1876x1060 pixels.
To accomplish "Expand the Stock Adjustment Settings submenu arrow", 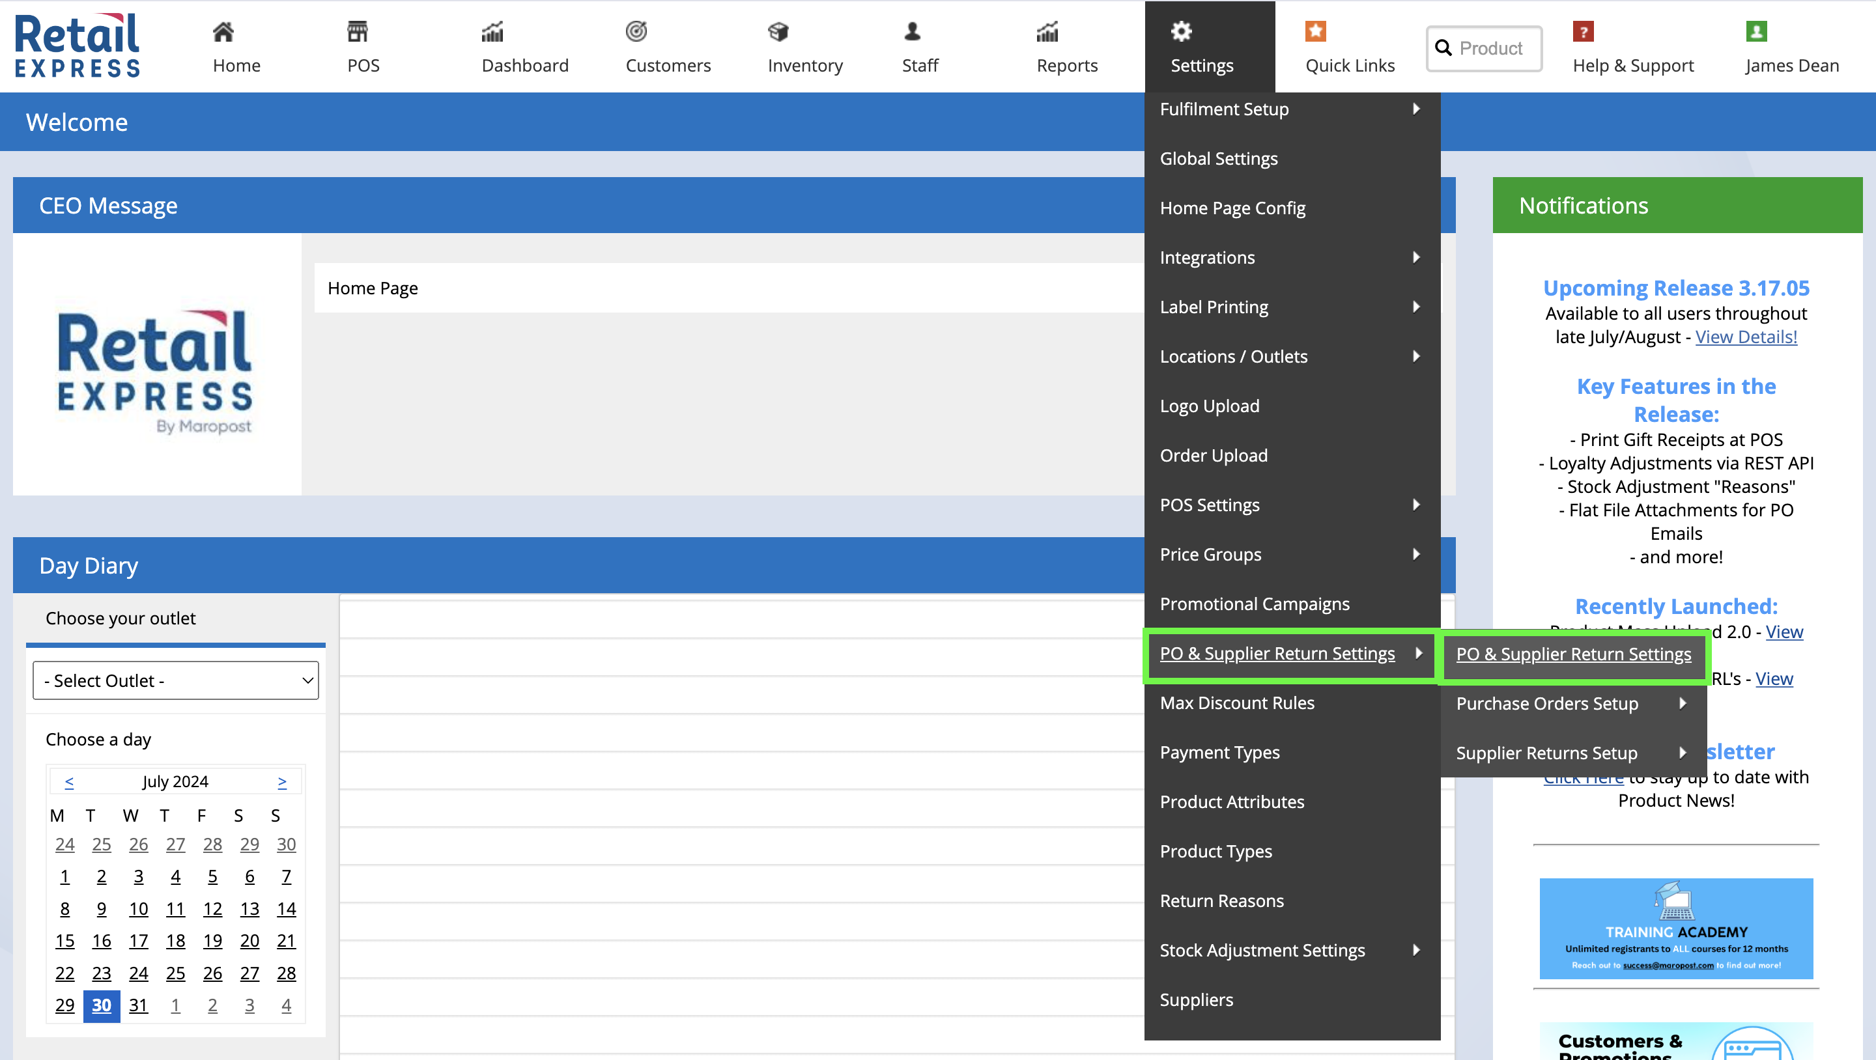I will pos(1415,949).
